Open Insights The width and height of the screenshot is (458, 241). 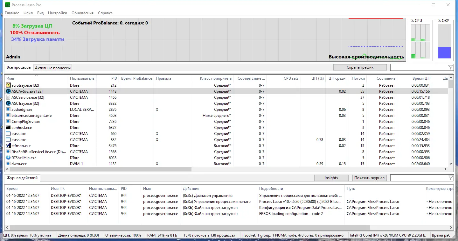click(331, 178)
